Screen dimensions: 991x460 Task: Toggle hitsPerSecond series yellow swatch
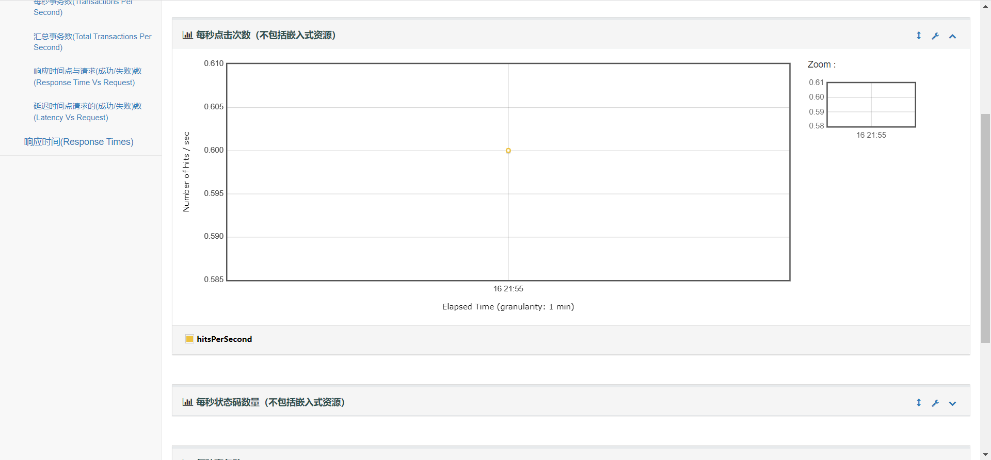(x=189, y=339)
